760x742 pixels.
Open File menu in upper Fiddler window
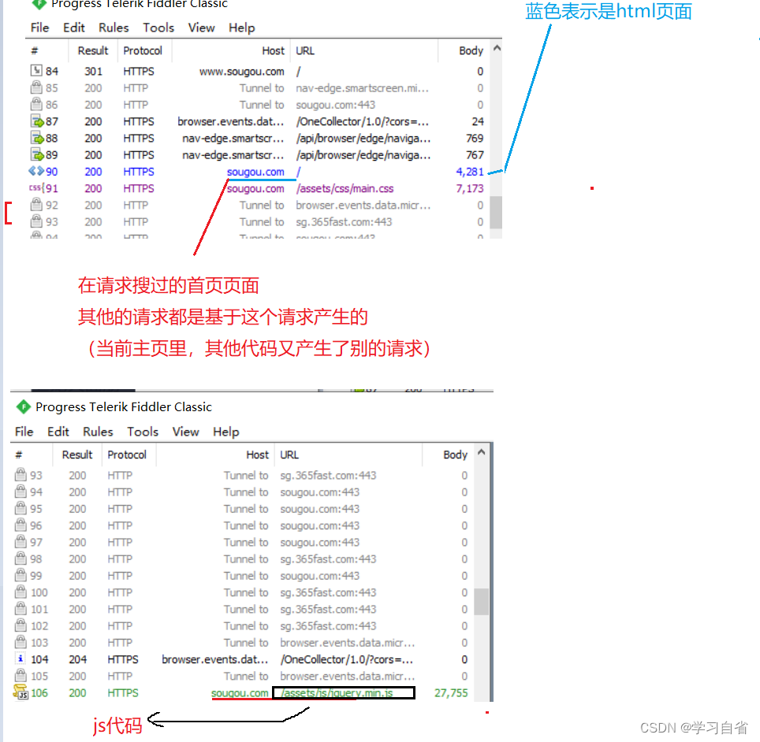point(39,28)
